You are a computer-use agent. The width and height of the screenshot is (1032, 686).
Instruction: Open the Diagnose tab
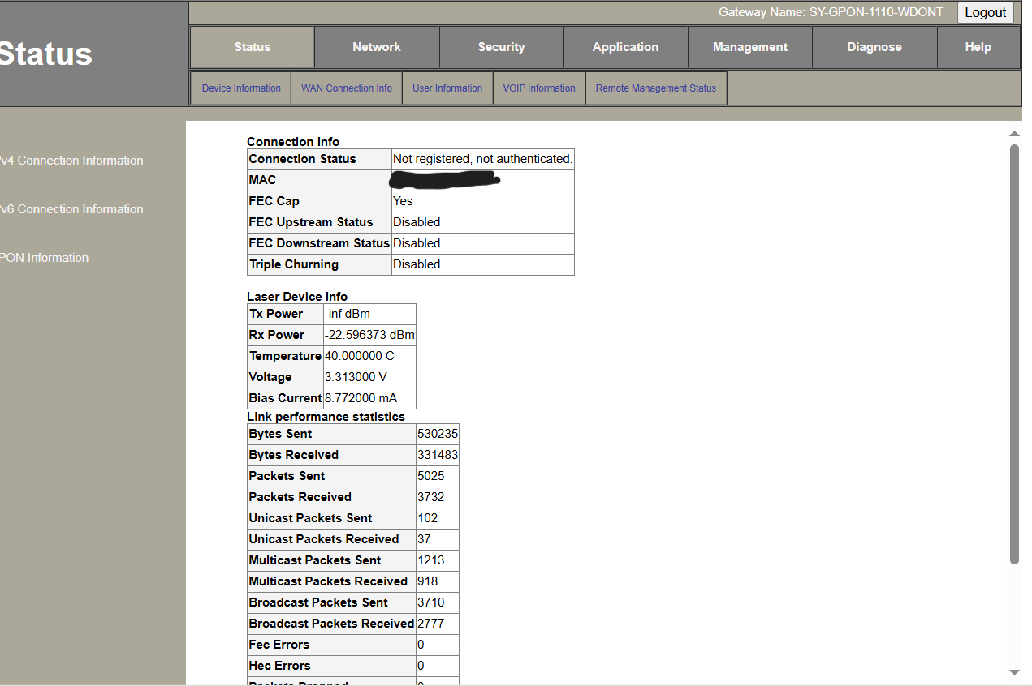874,47
